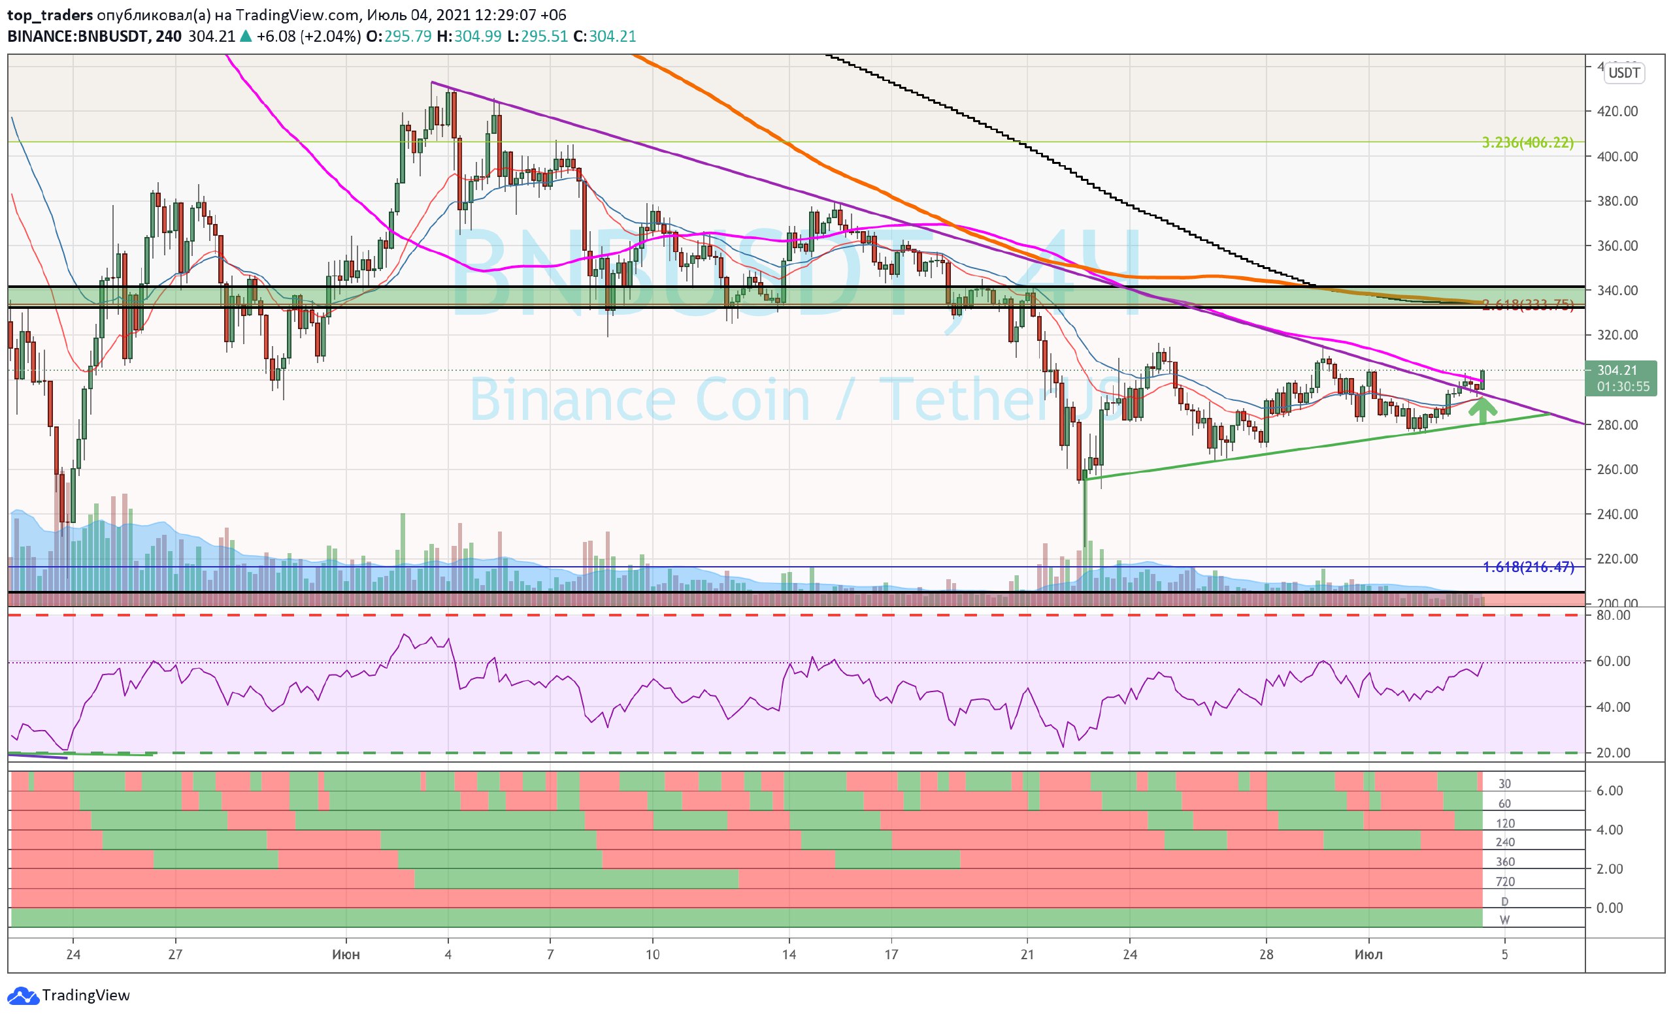This screenshot has width=1673, height=1018.
Task: Click the Июл date axis label
Action: tap(1369, 955)
